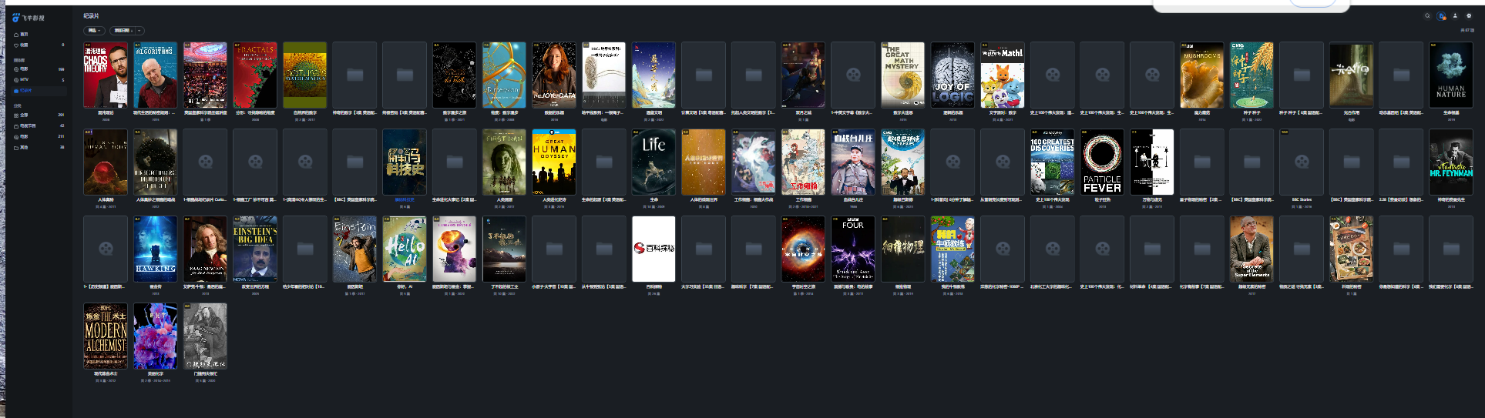Open the search icon in top bar
This screenshot has height=418, width=1485.
tap(1427, 15)
